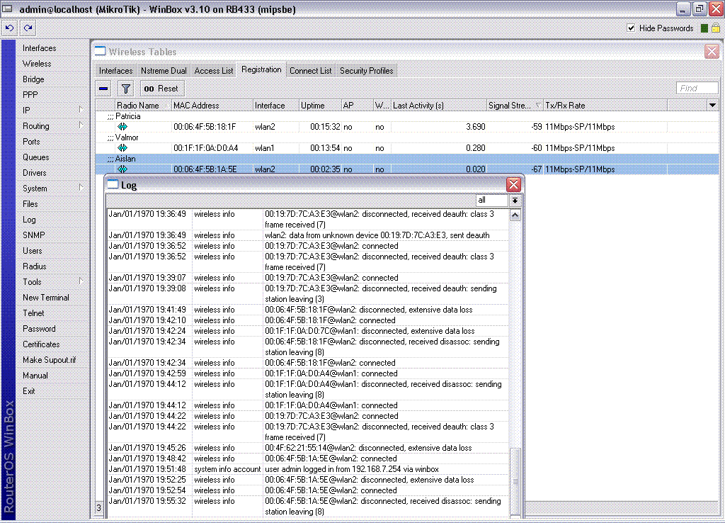Click the Wireless Tables window title icon

(101, 51)
